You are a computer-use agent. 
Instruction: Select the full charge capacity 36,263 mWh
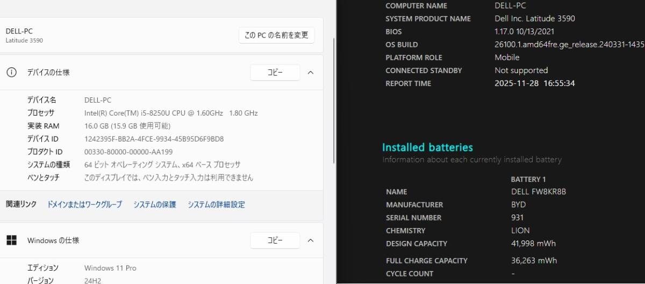(534, 261)
